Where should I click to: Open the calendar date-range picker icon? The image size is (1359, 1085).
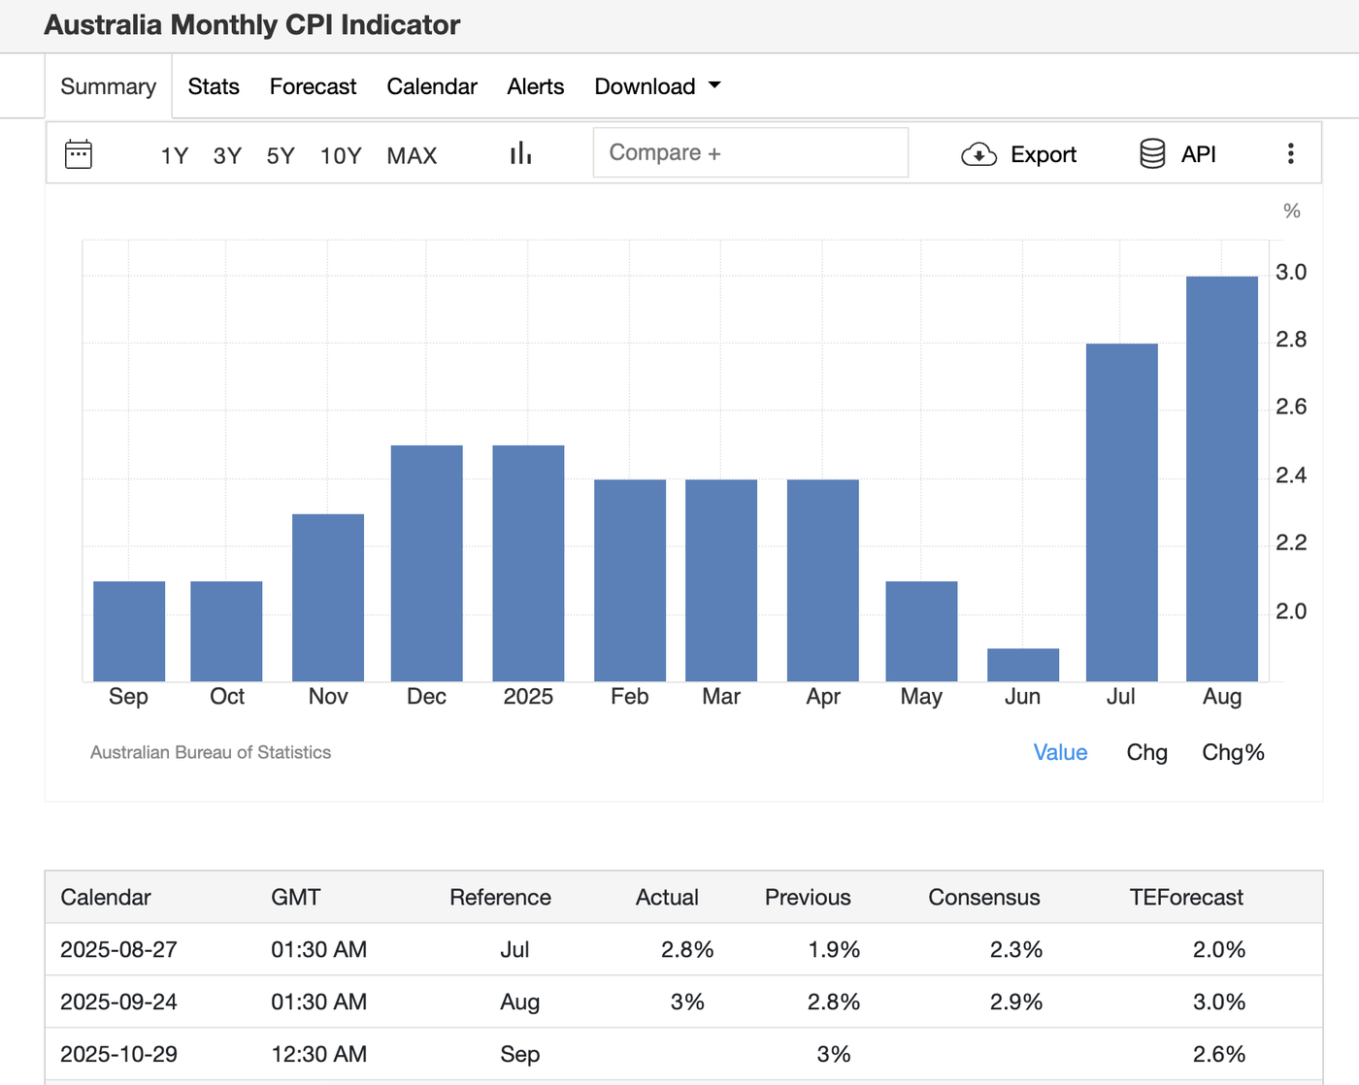coord(78,153)
